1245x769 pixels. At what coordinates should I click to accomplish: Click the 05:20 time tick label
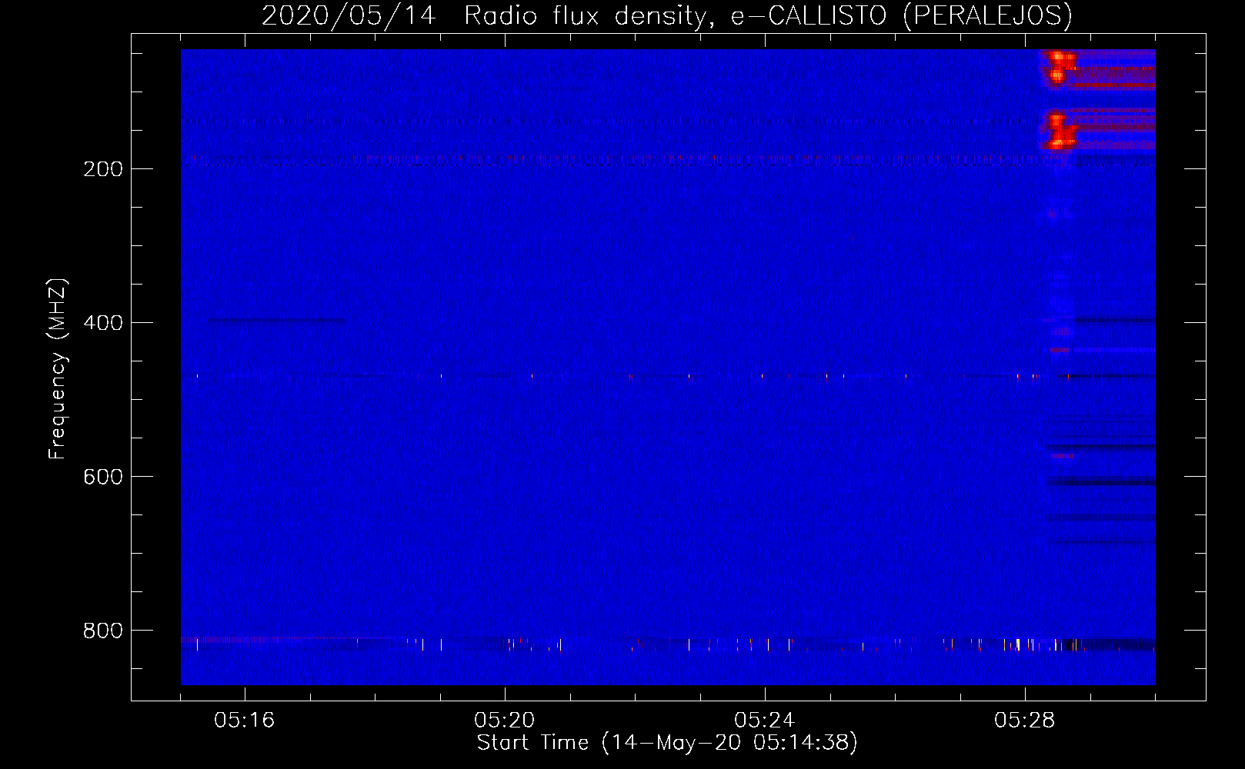pos(505,721)
